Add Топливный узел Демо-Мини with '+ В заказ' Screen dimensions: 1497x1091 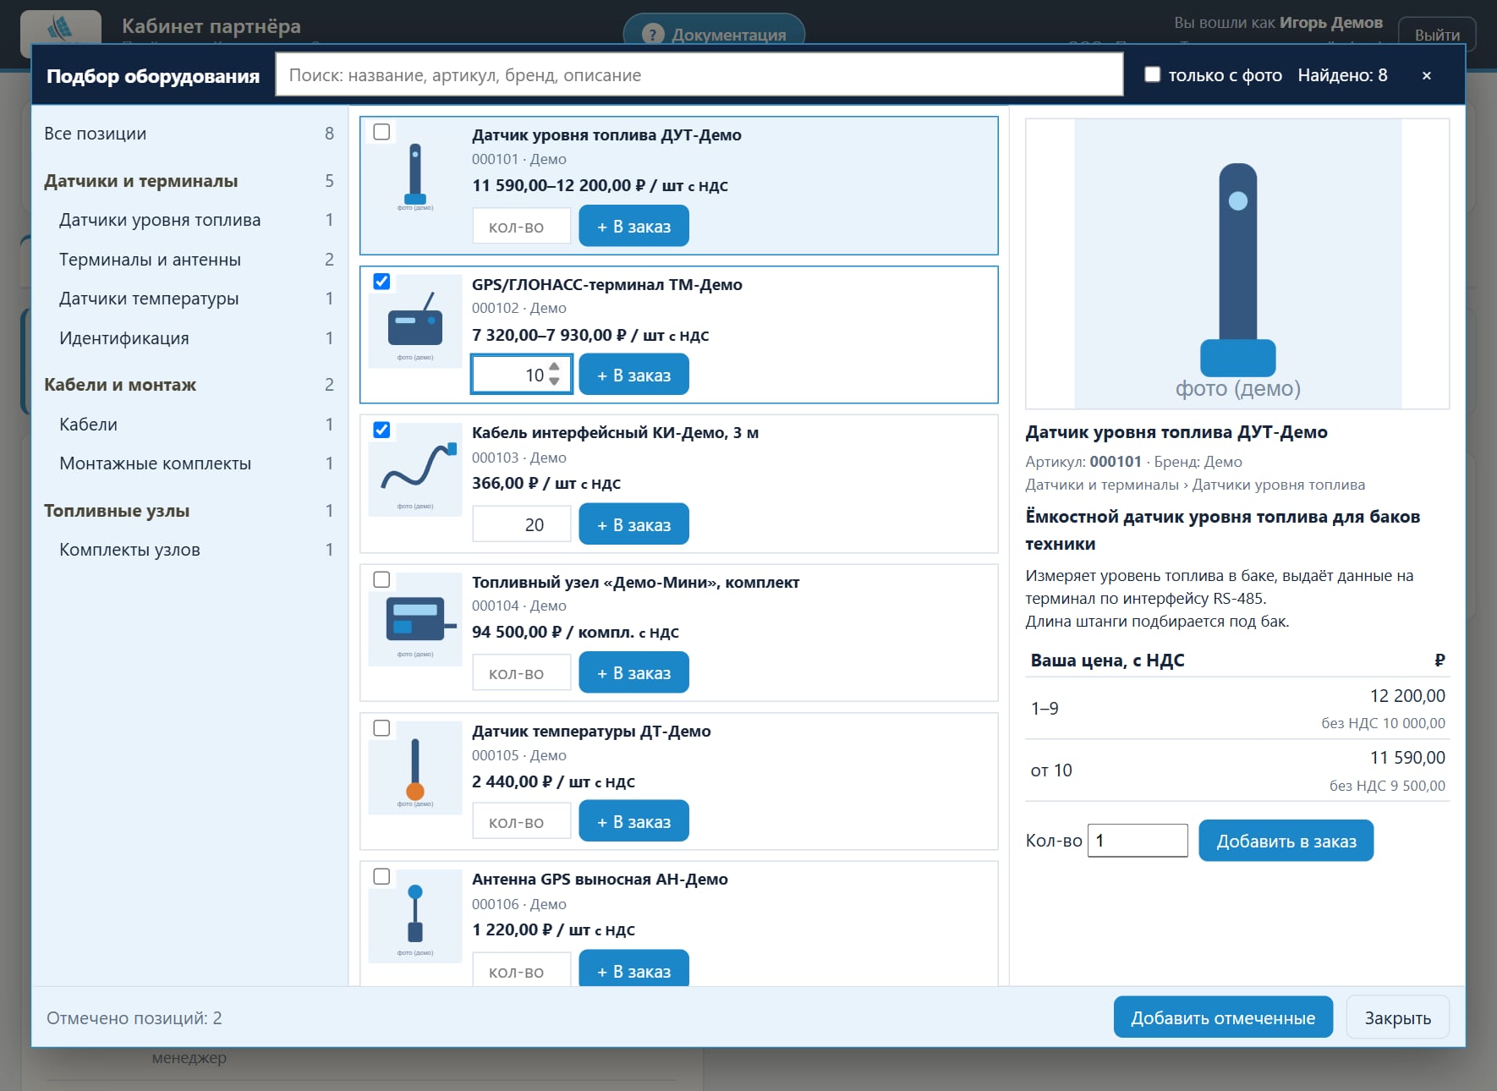[633, 673]
